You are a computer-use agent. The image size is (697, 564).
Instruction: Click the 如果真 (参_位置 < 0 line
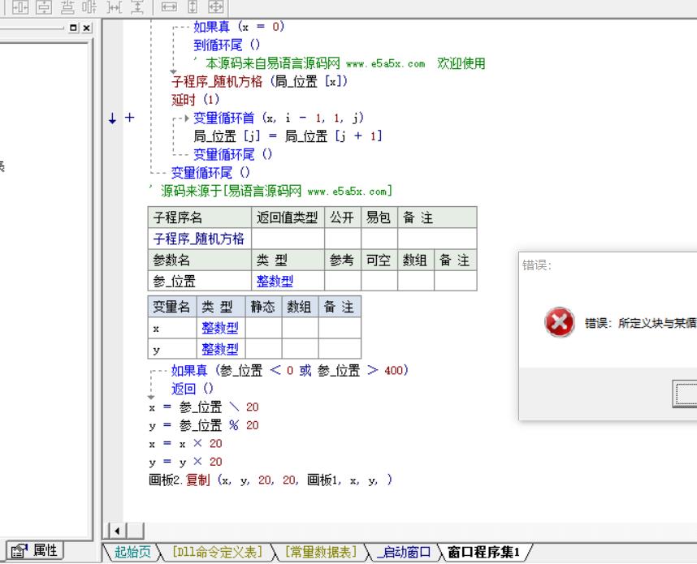(289, 370)
